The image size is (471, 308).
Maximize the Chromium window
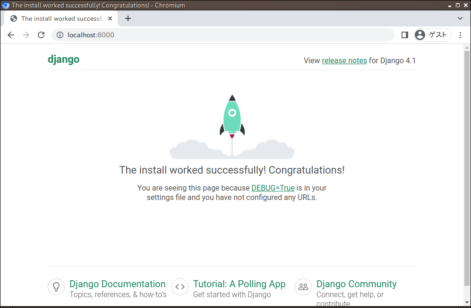(x=458, y=5)
